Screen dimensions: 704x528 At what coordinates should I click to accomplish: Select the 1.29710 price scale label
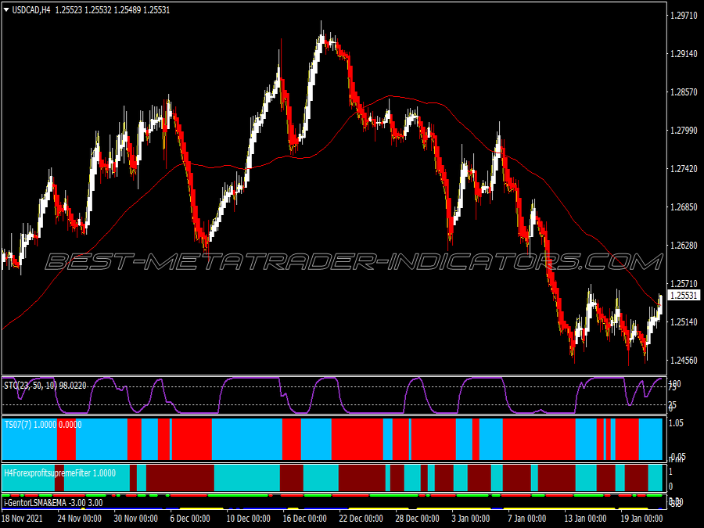(684, 16)
